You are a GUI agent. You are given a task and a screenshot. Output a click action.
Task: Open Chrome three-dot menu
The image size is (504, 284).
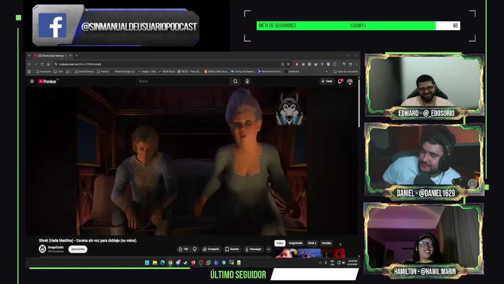356,64
